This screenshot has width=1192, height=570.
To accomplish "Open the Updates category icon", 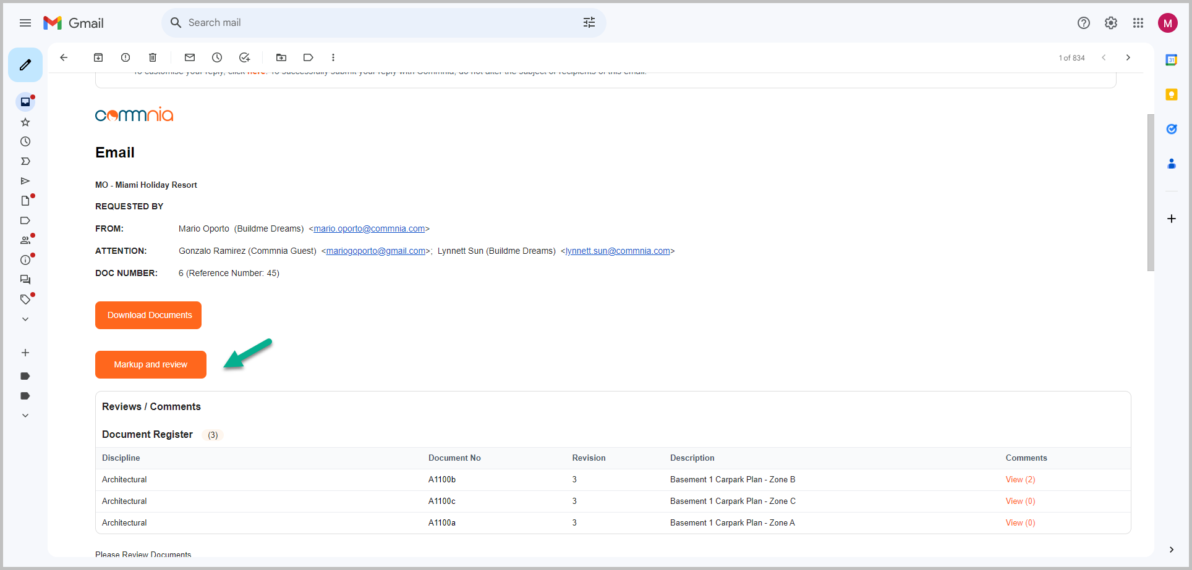I will point(25,260).
